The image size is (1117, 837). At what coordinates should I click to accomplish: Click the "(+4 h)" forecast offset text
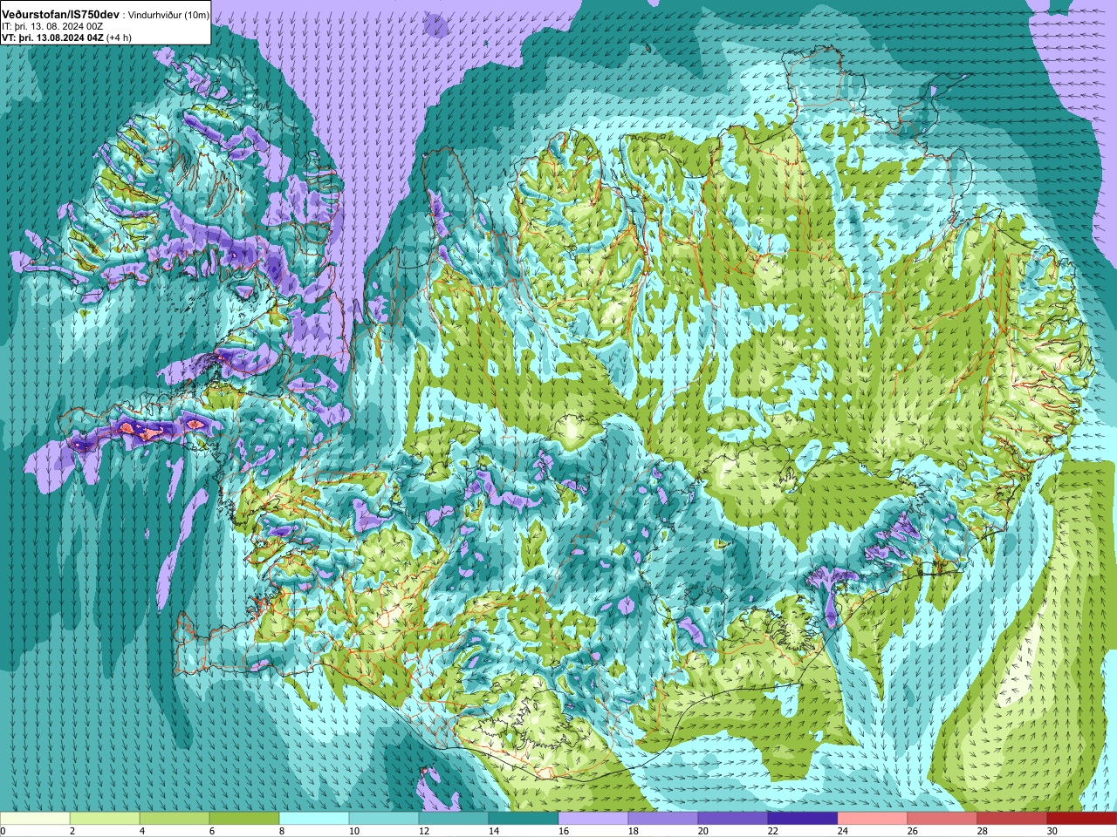pyautogui.click(x=120, y=37)
